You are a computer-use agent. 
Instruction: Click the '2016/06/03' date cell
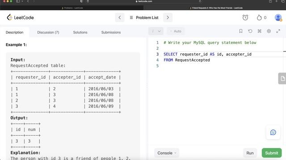(101, 89)
